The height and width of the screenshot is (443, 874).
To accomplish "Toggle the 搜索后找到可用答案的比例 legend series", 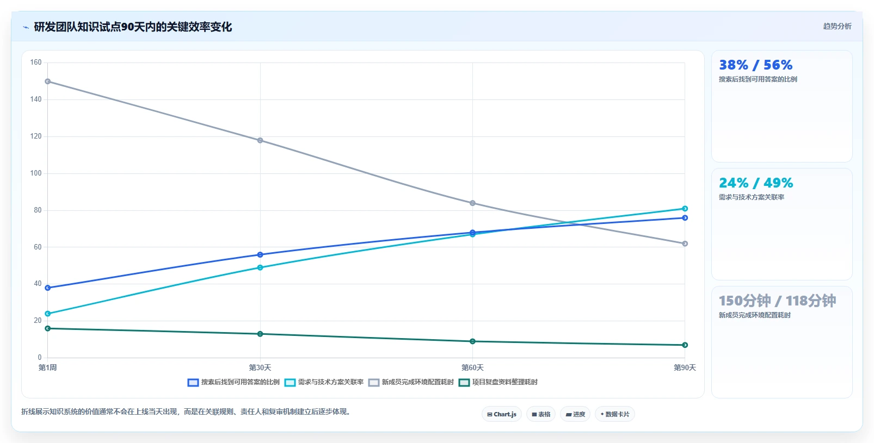I will [233, 383].
